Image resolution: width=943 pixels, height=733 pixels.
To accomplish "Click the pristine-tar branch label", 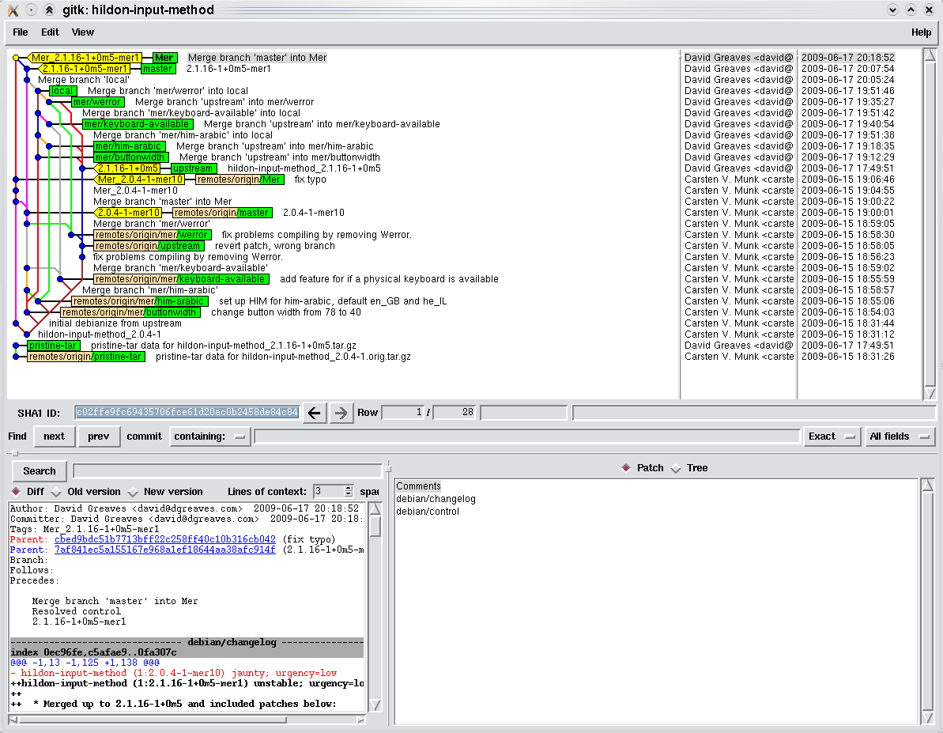I will pos(53,346).
